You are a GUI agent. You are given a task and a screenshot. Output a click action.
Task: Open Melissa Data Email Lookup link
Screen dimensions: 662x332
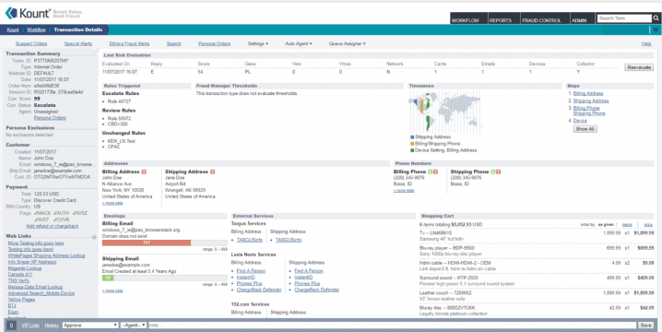[x=35, y=287]
